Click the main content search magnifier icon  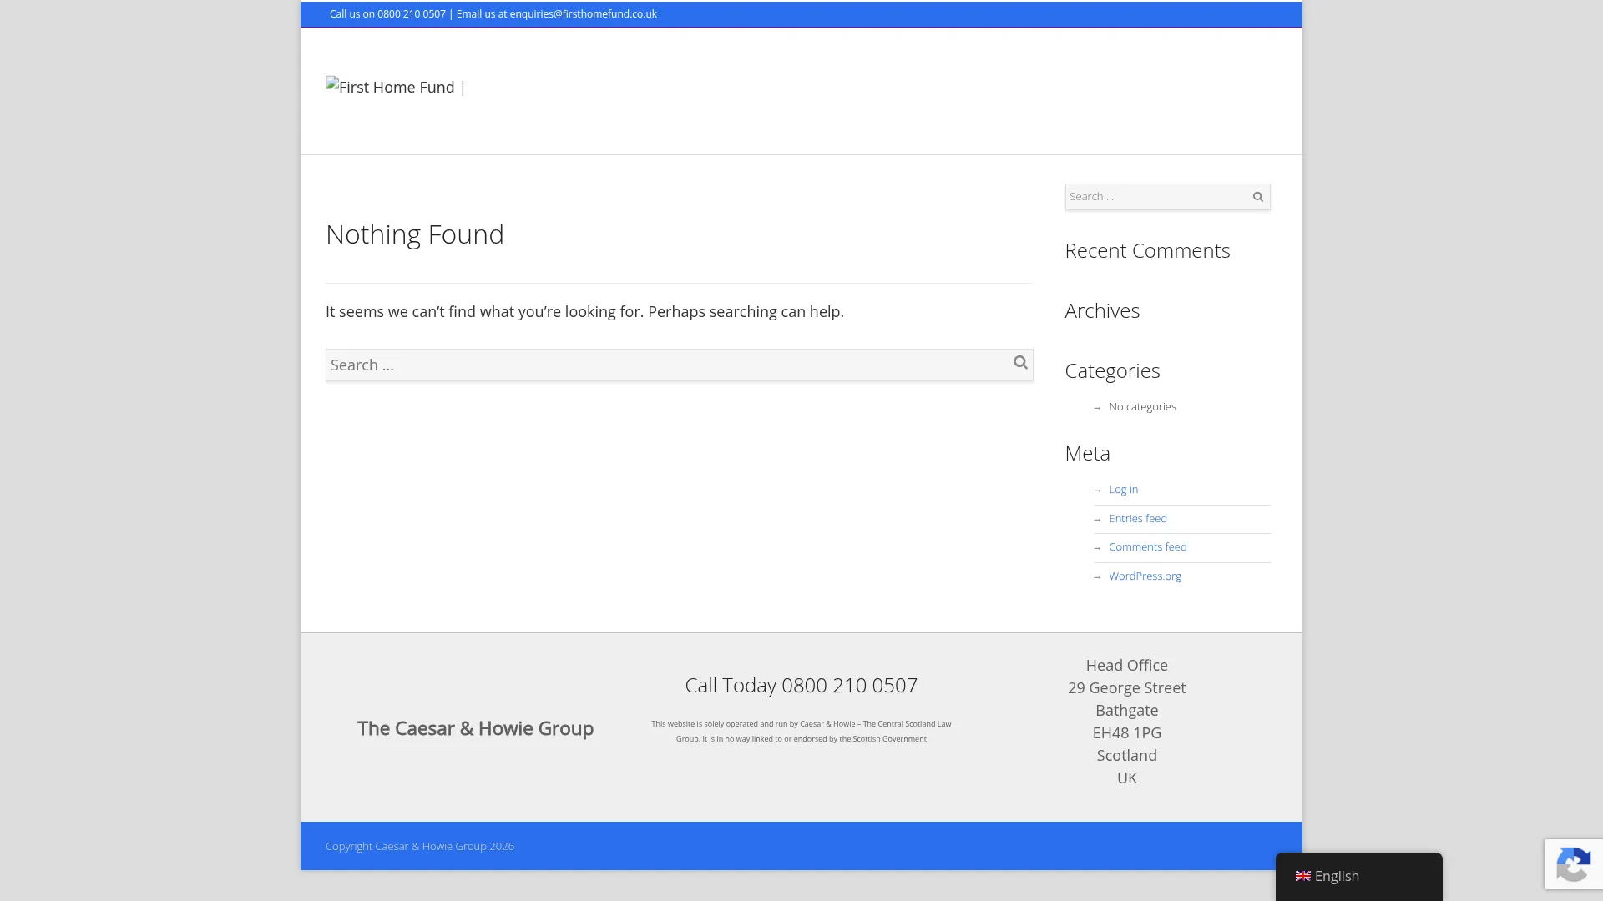click(1020, 362)
